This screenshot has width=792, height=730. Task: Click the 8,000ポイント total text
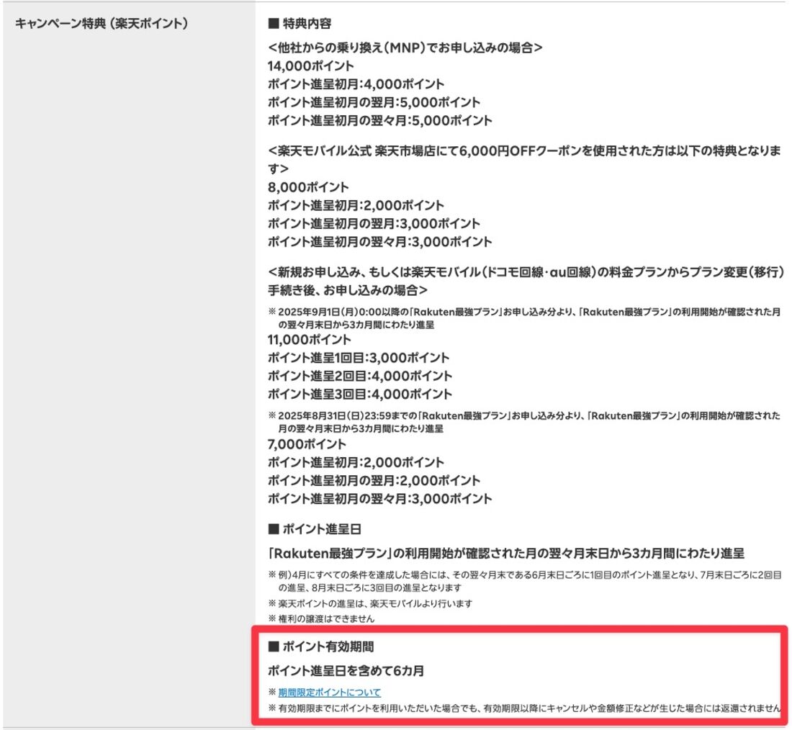coord(307,187)
